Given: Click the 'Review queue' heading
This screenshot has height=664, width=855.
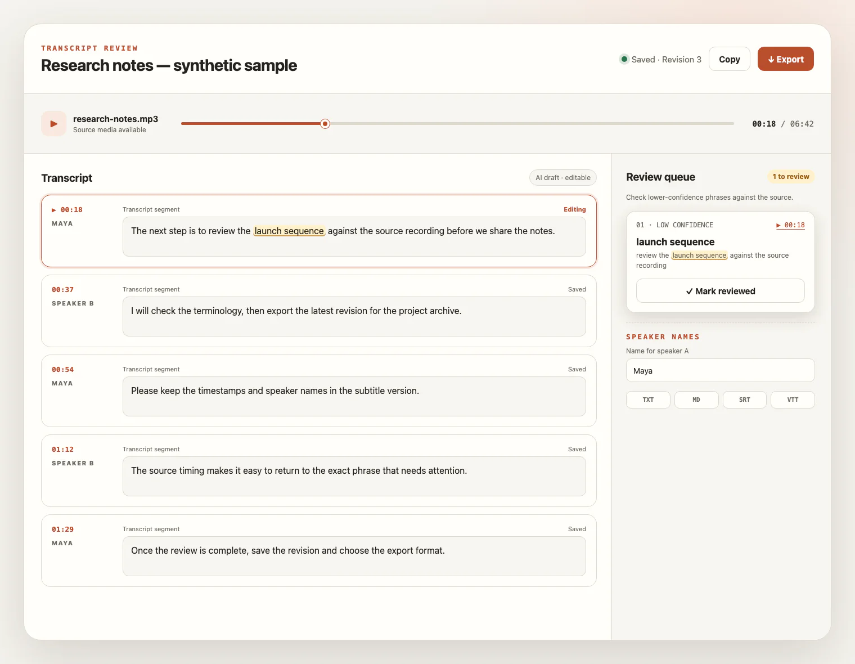Looking at the screenshot, I should 661,177.
